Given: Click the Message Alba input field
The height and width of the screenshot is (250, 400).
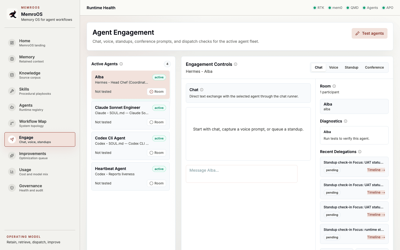Looking at the screenshot, I should [x=242, y=174].
